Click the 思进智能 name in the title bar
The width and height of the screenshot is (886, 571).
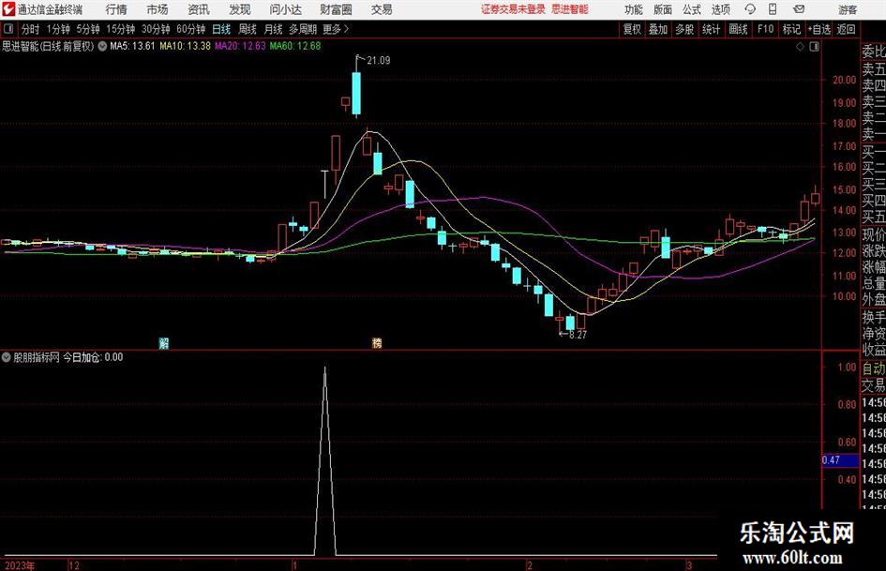570,9
